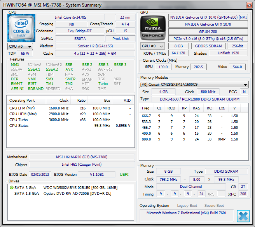
Task: Click the AES-NI feature label
Action: (17, 89)
